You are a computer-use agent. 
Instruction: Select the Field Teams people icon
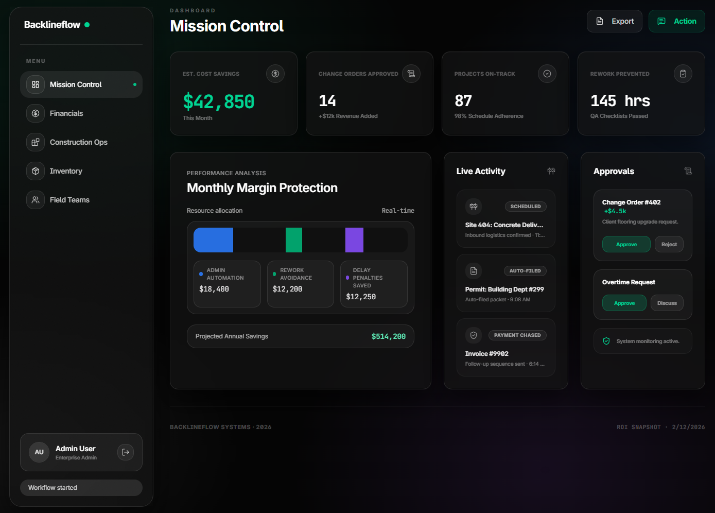35,200
